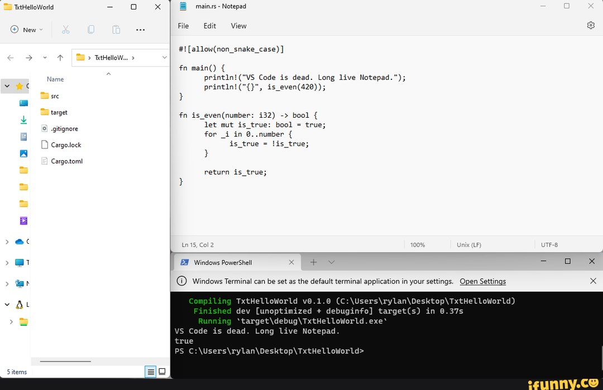Close the Windows PowerShell tab
This screenshot has height=390, width=603.
tap(291, 262)
